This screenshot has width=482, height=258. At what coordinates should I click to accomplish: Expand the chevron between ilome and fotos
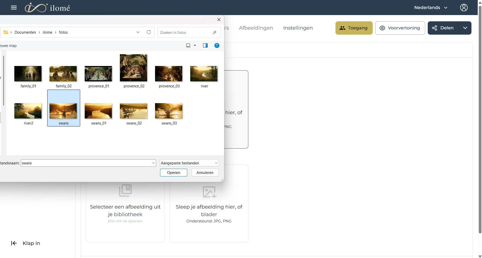(x=56, y=32)
